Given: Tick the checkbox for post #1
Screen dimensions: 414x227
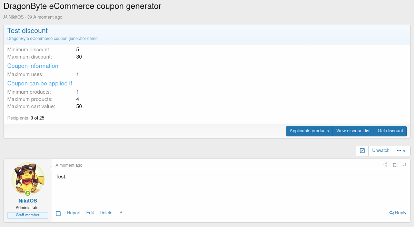Looking at the screenshot, I should pos(58,214).
